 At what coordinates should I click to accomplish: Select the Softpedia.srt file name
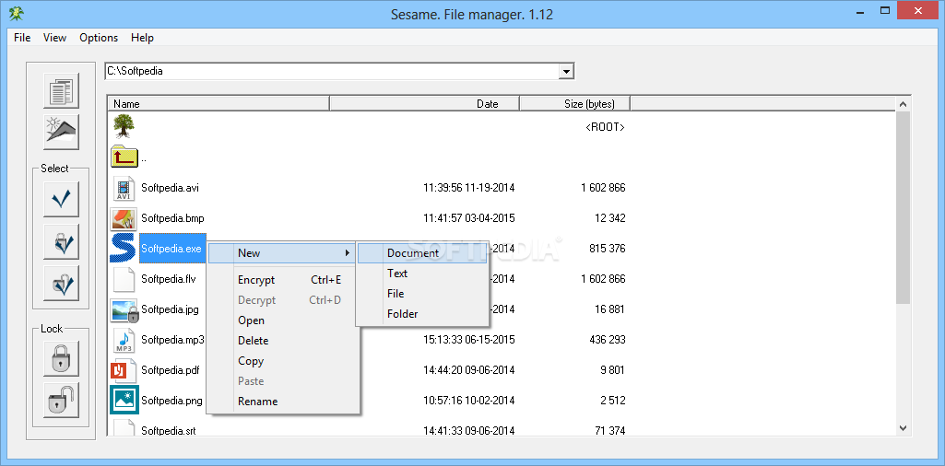point(169,430)
